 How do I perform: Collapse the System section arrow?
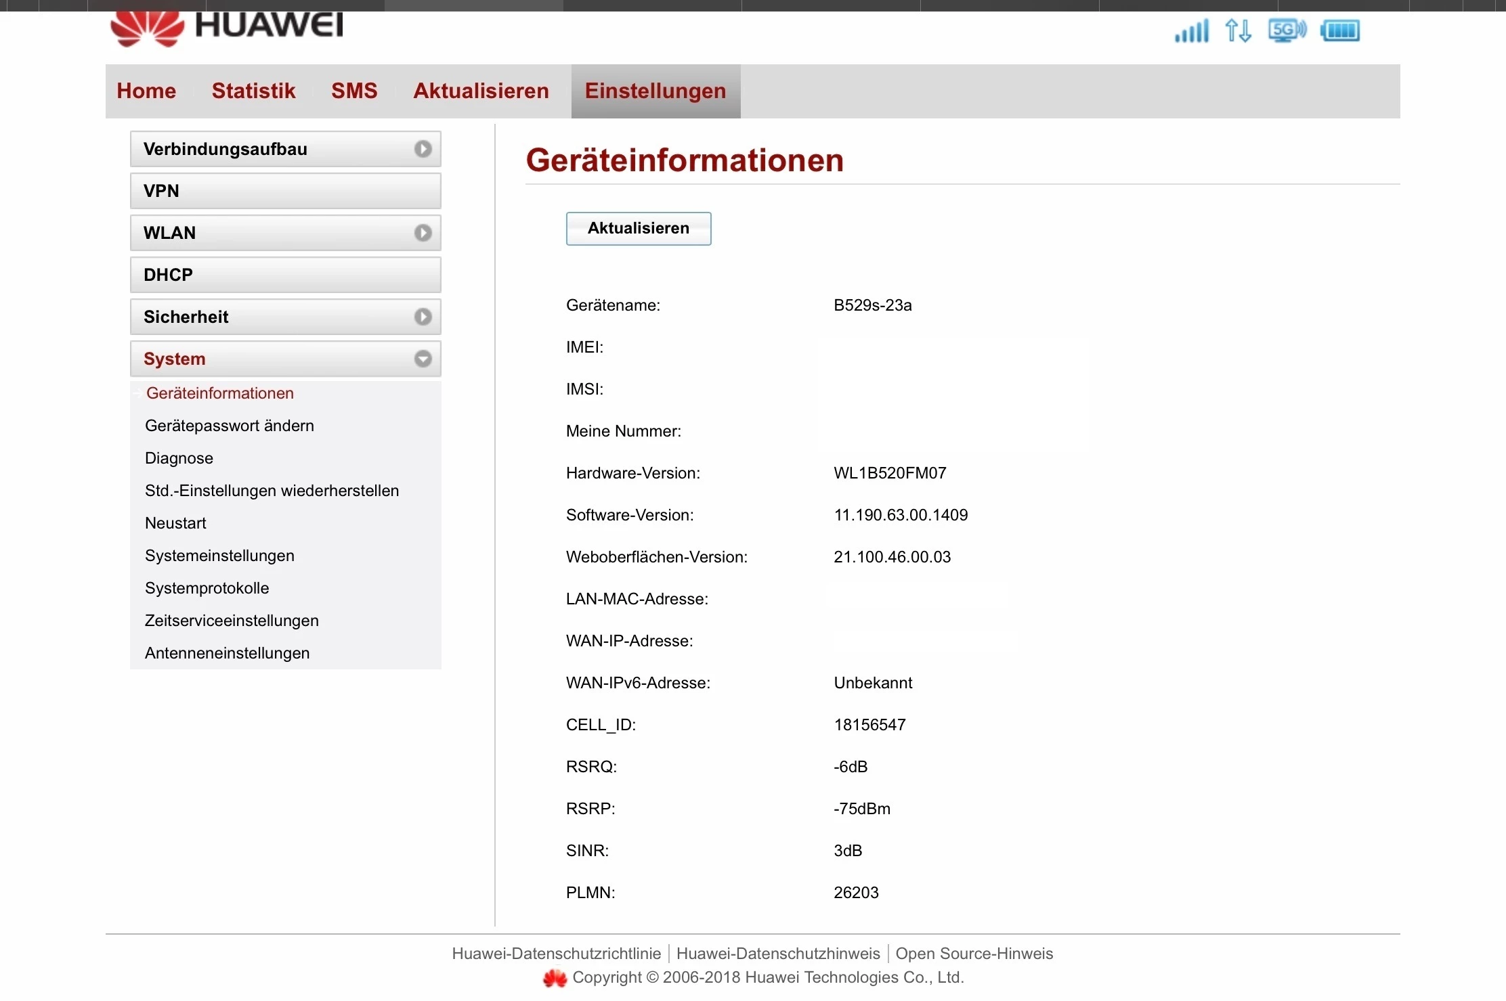[423, 359]
